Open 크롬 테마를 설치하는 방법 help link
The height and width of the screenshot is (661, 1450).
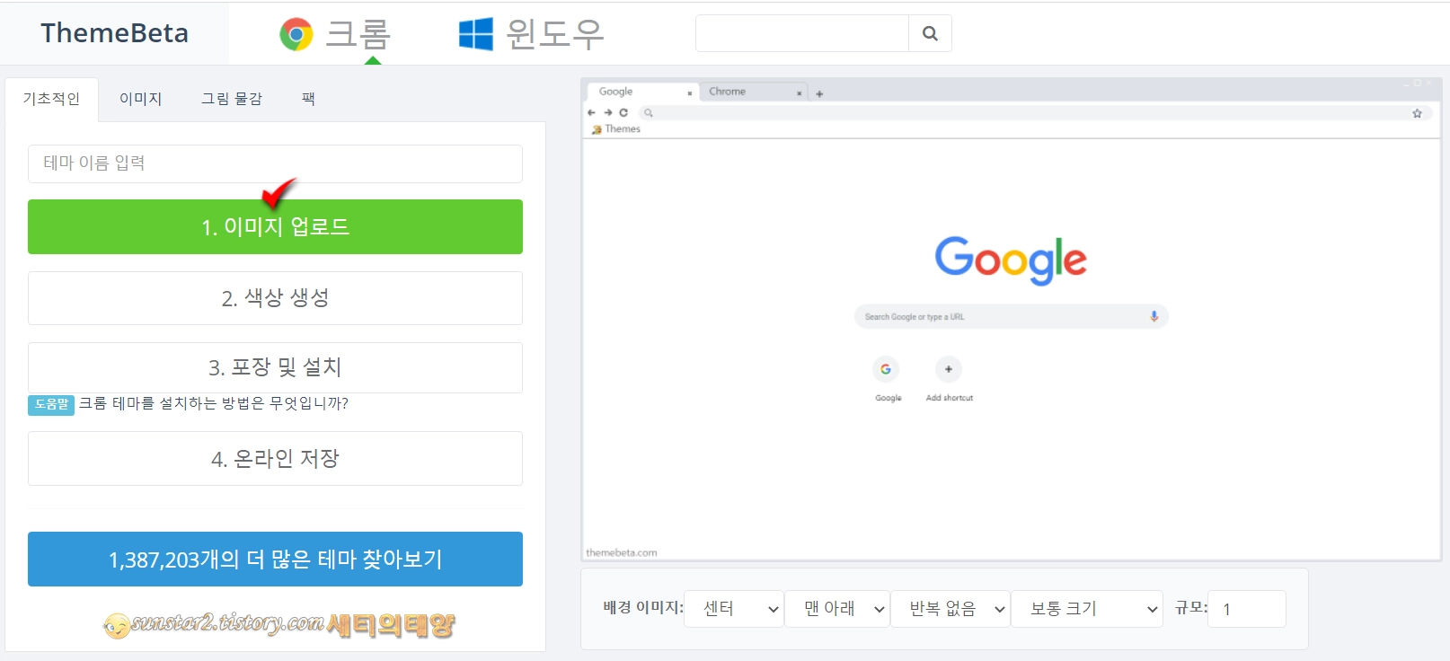point(214,403)
